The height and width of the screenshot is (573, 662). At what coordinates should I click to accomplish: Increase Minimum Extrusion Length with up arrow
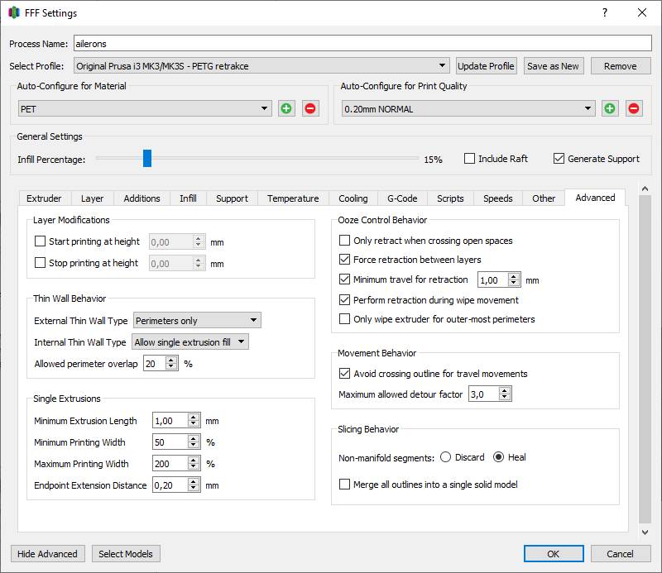(x=194, y=418)
